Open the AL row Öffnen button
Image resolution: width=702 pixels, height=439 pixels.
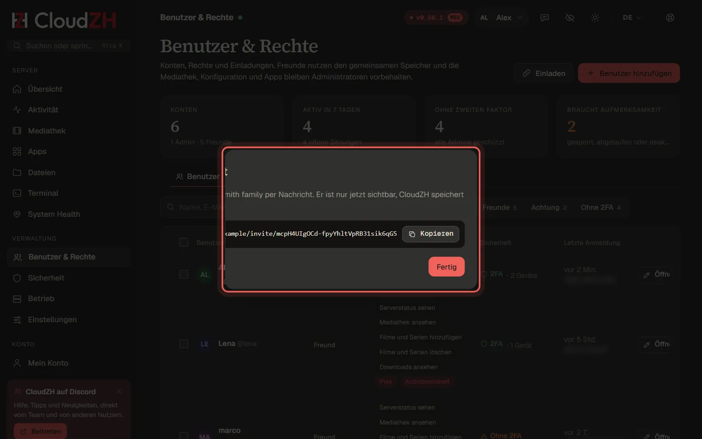coord(655,274)
